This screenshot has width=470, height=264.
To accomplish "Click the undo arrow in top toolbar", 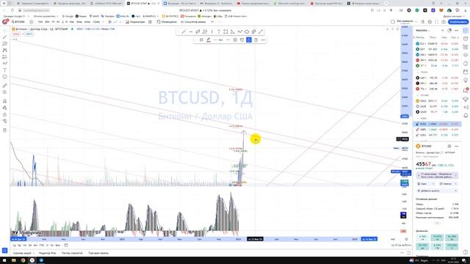I will [x=212, y=22].
